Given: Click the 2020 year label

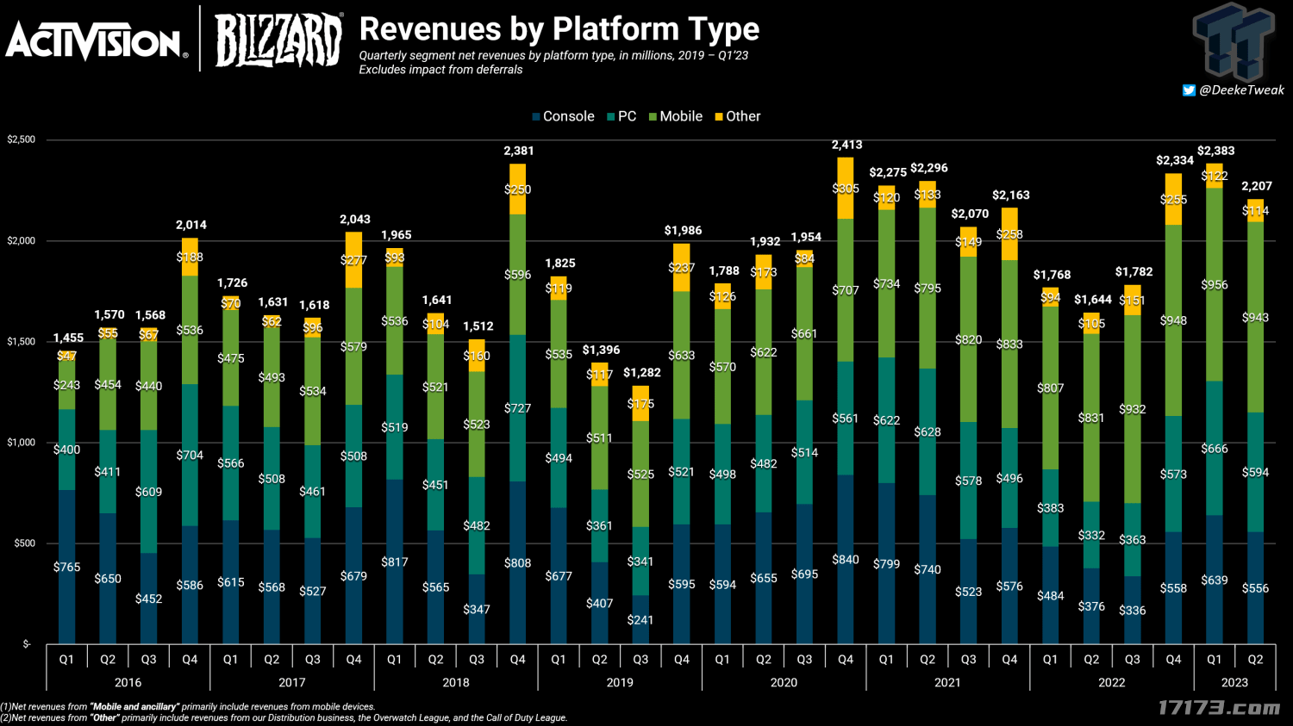Looking at the screenshot, I should click(x=784, y=682).
